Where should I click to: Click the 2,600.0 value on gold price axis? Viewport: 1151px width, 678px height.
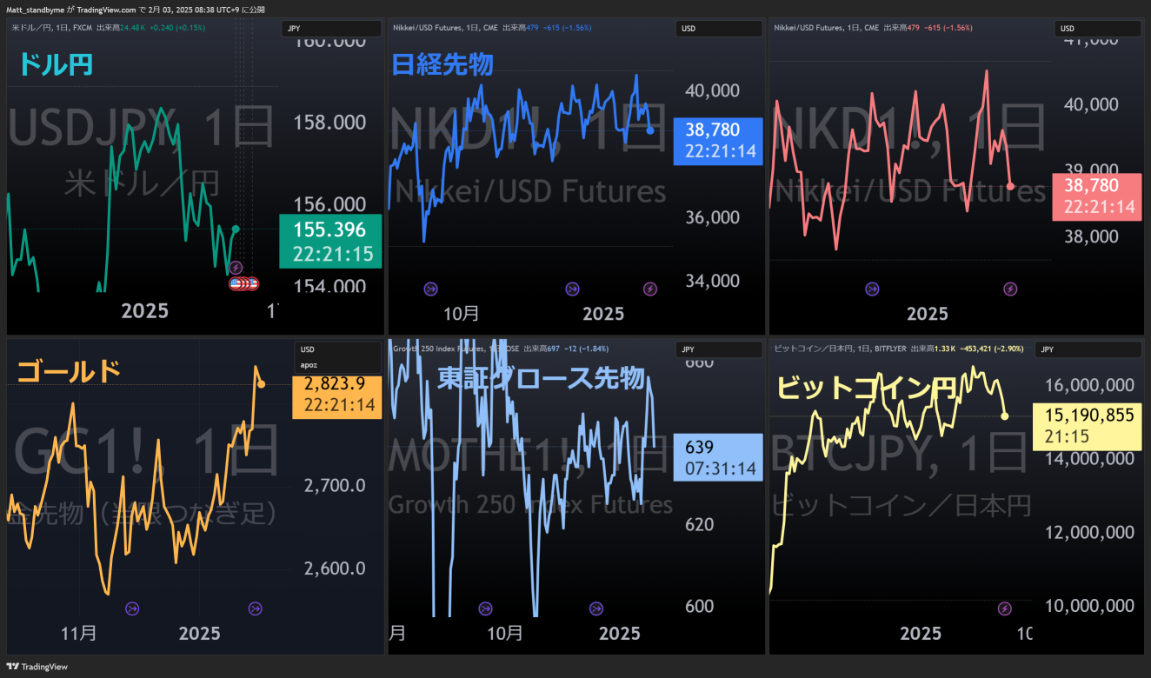(335, 568)
